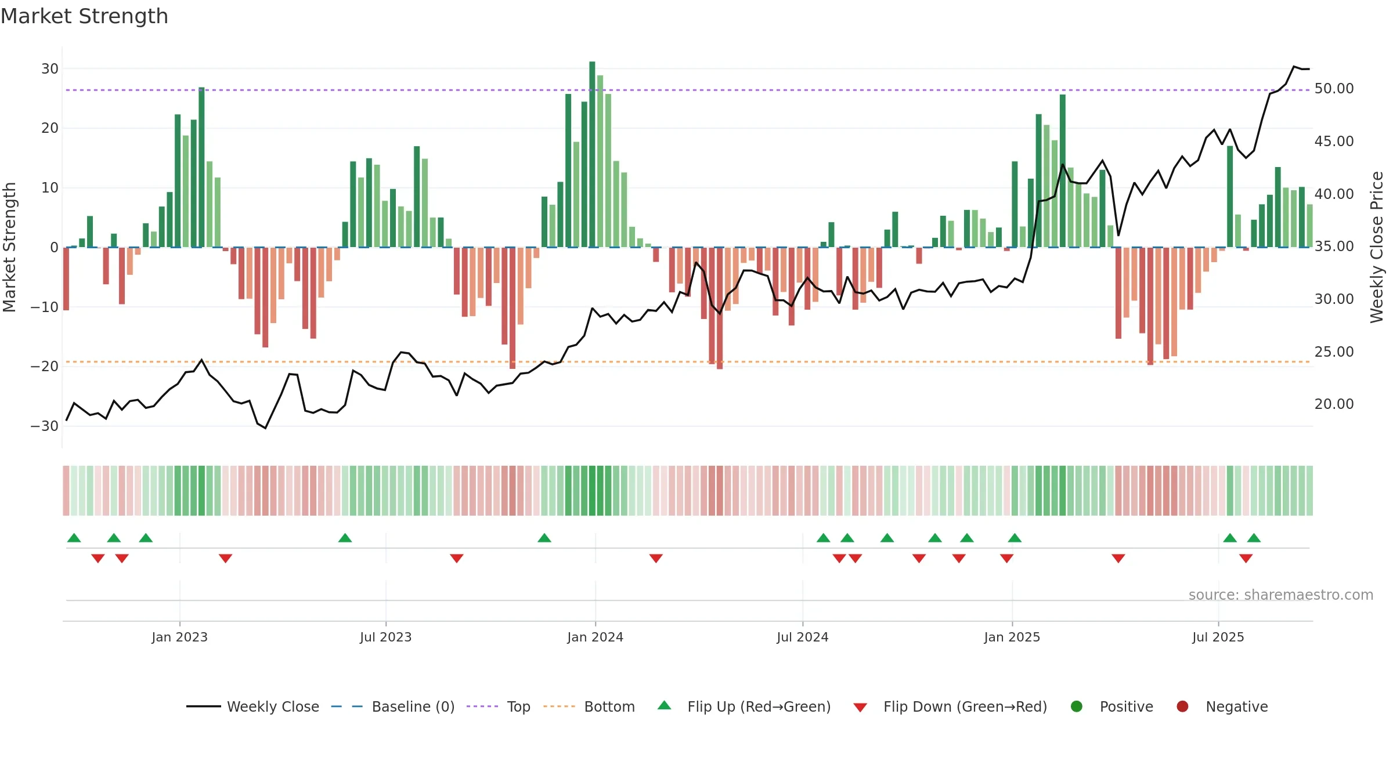Click the Jan 2024 axis label

(595, 637)
